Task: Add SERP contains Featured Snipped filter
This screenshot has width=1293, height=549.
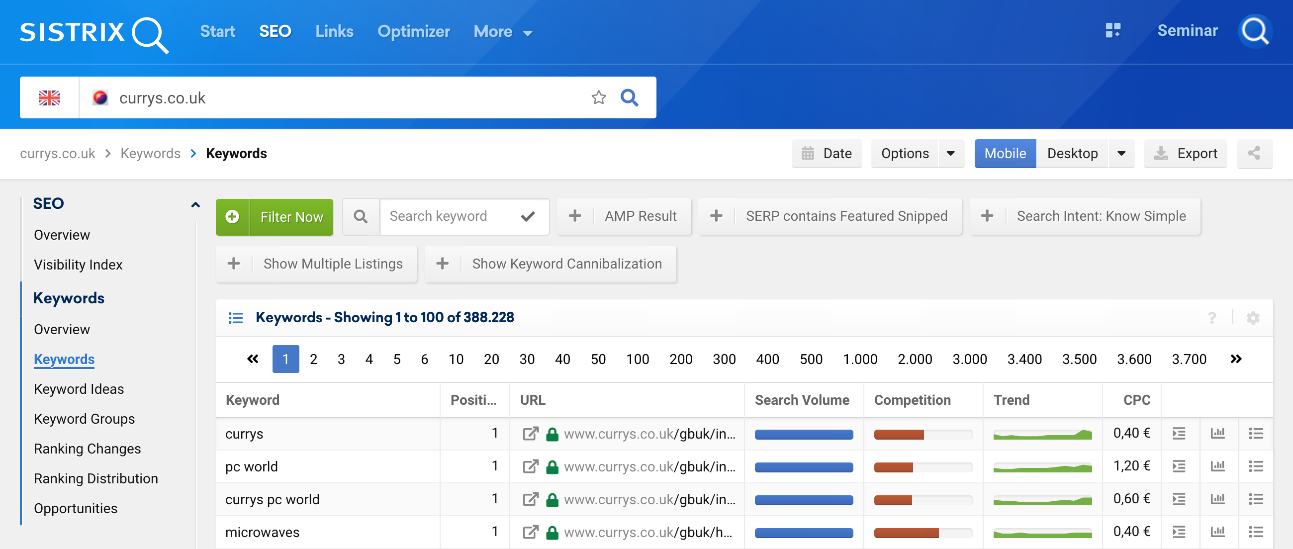Action: [830, 216]
